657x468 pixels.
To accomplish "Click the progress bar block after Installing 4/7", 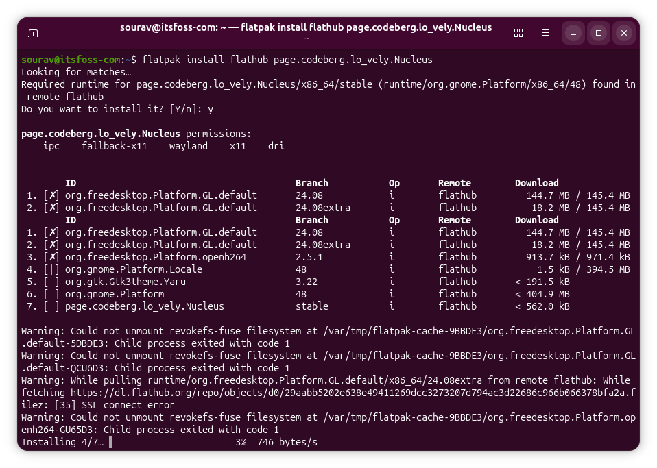I will click(110, 442).
